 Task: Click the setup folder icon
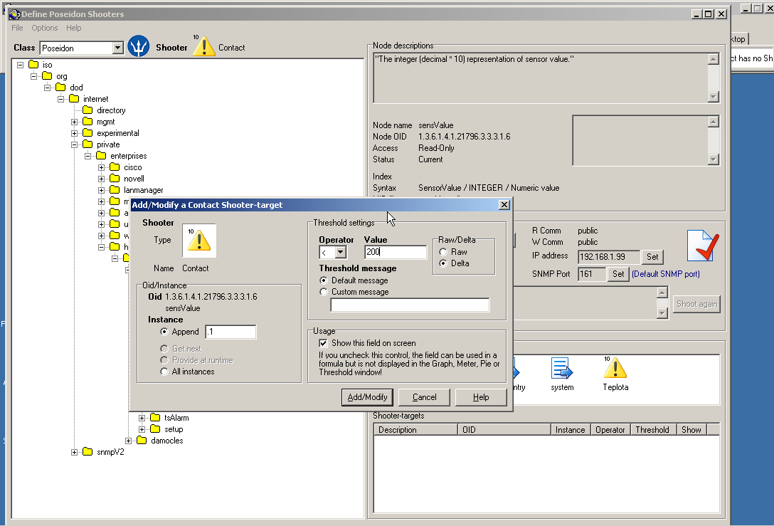click(x=155, y=429)
